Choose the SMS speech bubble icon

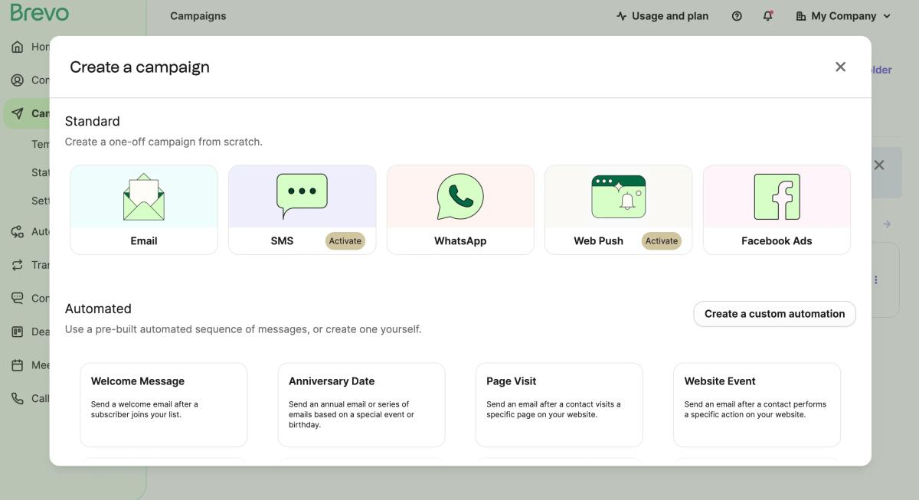302,197
